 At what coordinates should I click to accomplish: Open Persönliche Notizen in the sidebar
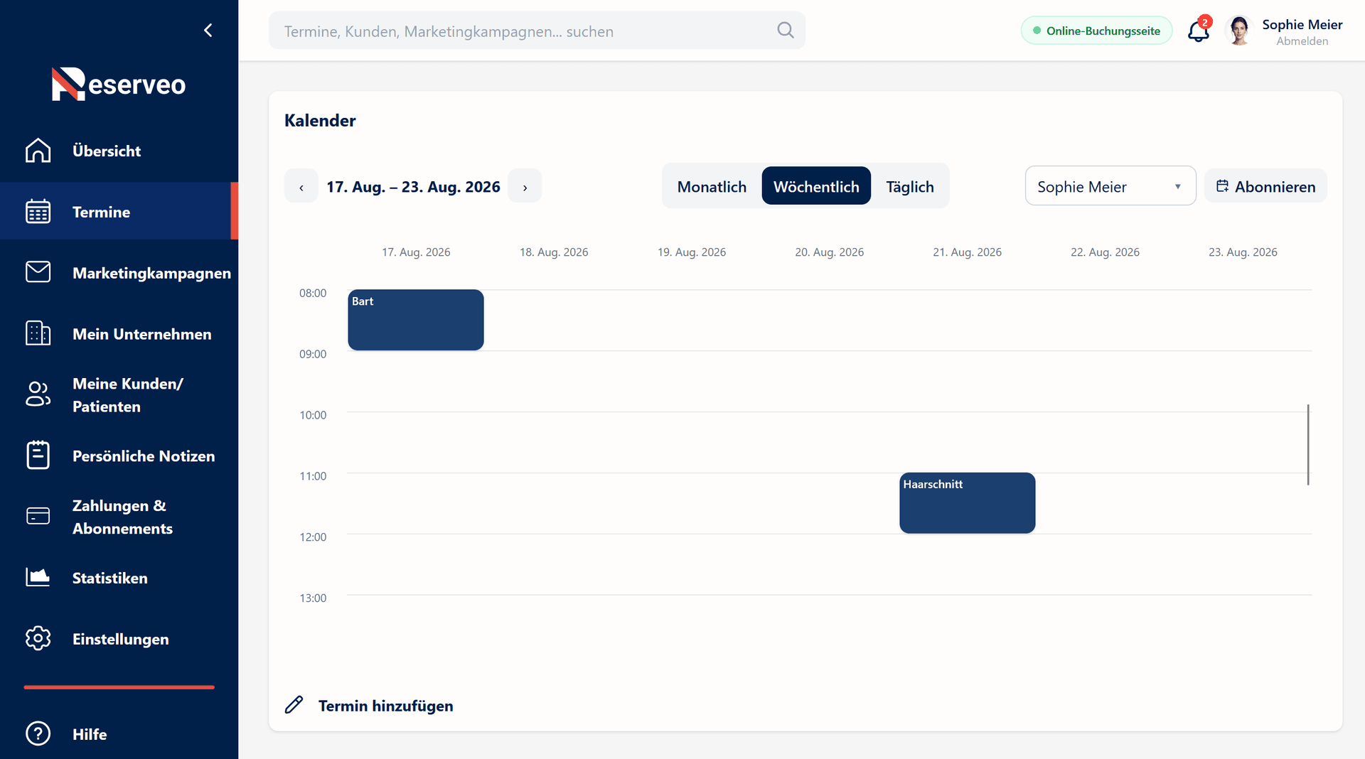pos(119,456)
